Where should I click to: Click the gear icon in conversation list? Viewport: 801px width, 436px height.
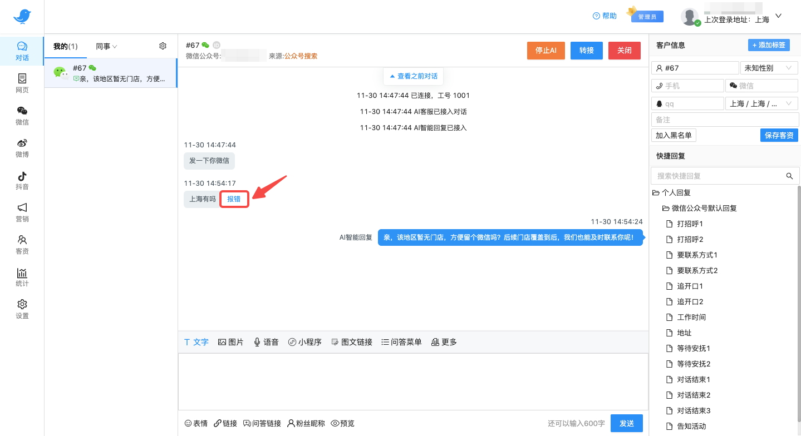163,46
